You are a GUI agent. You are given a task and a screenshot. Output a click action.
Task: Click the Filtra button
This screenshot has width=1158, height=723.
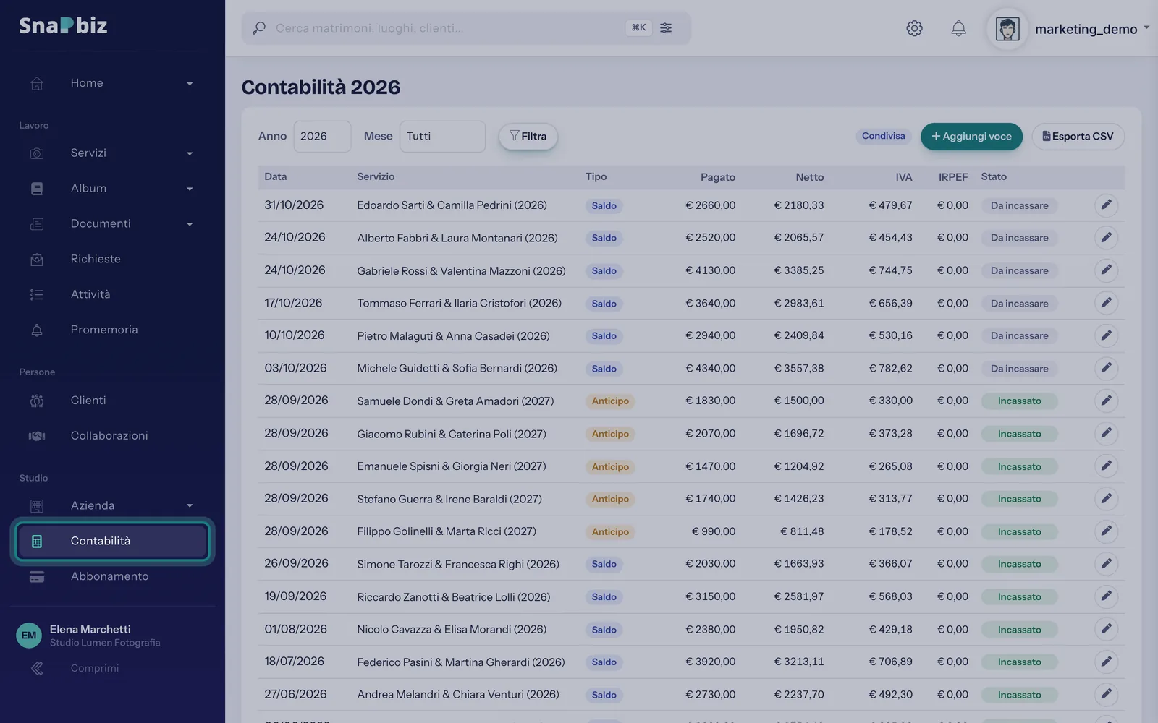[528, 136]
